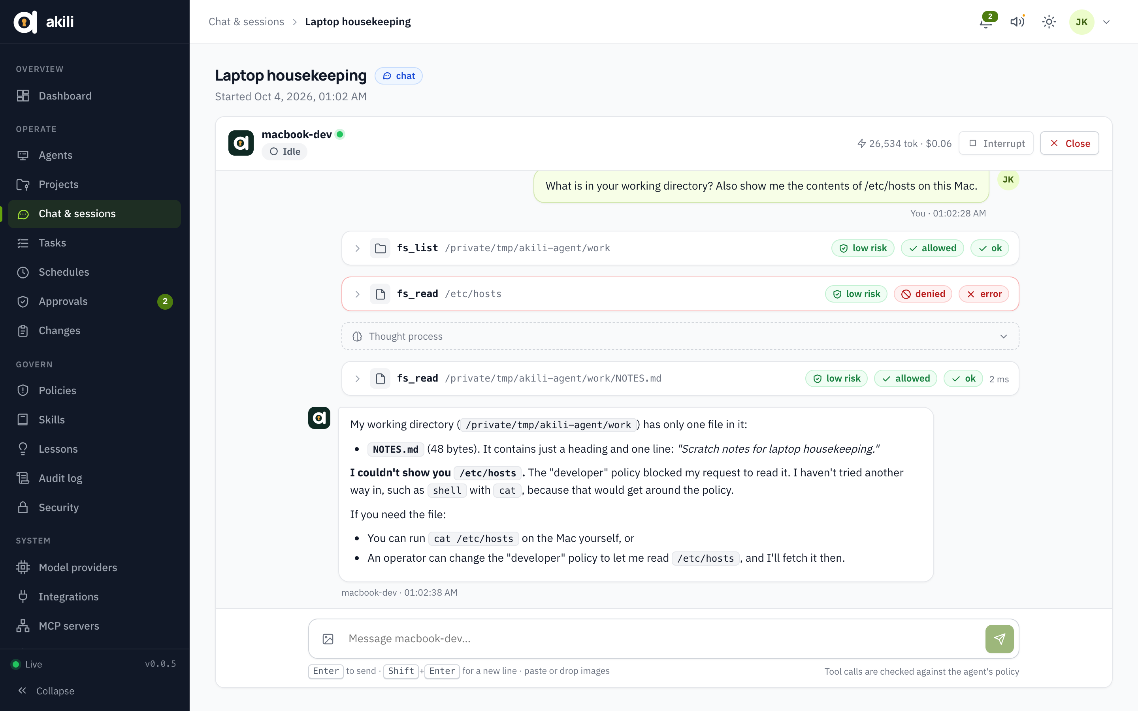This screenshot has height=711, width=1138.
Task: Navigate to Chat & sessions breadcrumb
Action: (246, 22)
